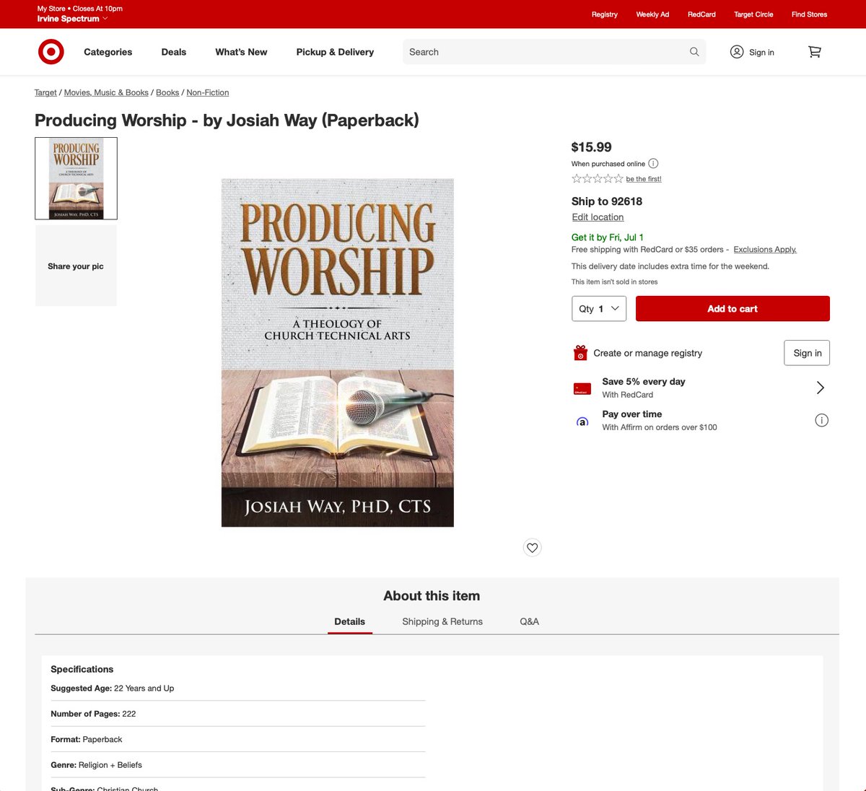866x791 pixels.
Task: Click info icon beside When purchased online
Action: [653, 164]
